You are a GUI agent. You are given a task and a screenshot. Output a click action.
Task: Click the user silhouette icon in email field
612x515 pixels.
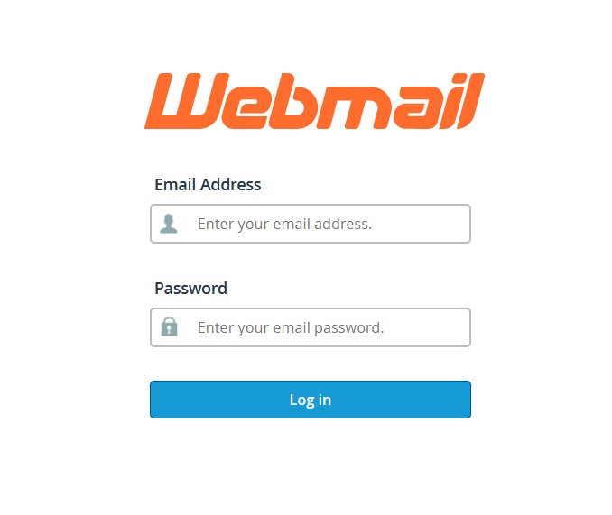click(x=169, y=224)
